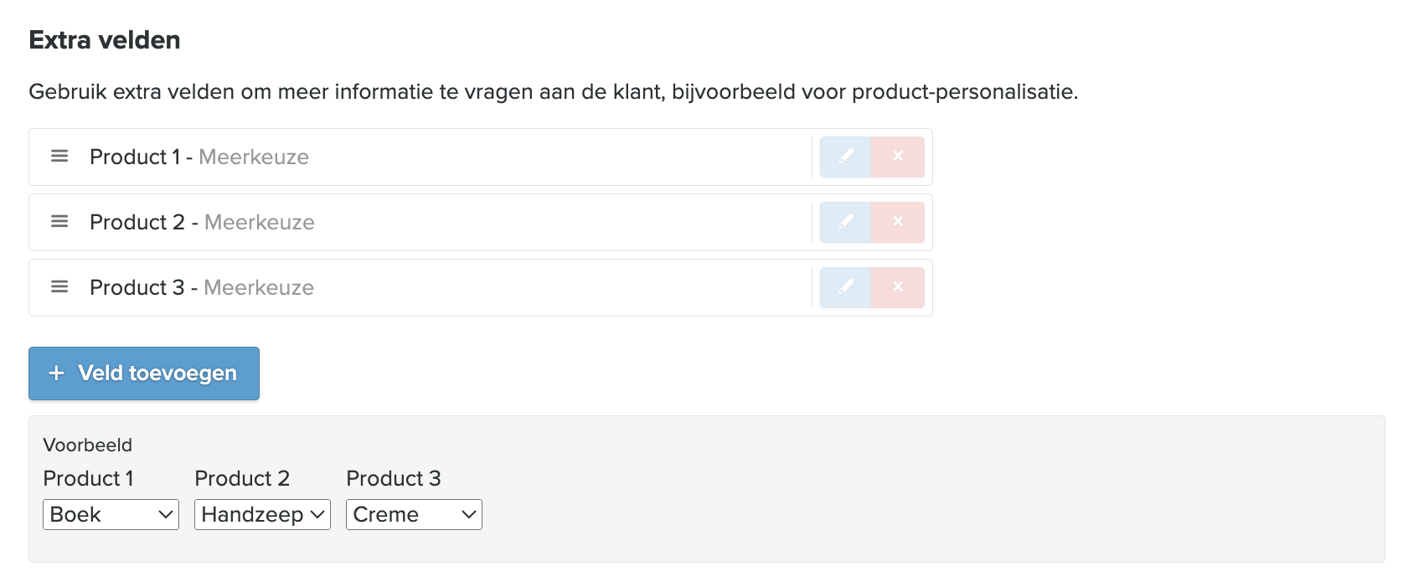
Task: Click the Product 1 label in the preview
Action: coord(88,479)
